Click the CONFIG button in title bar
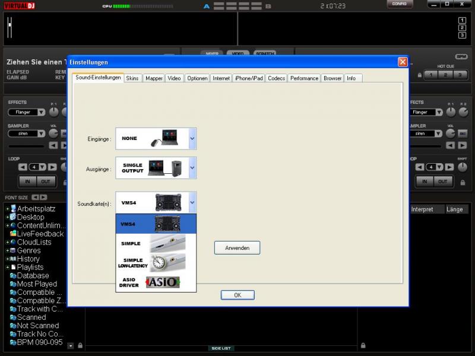Screen dimensions: 475x356 coord(400,4)
